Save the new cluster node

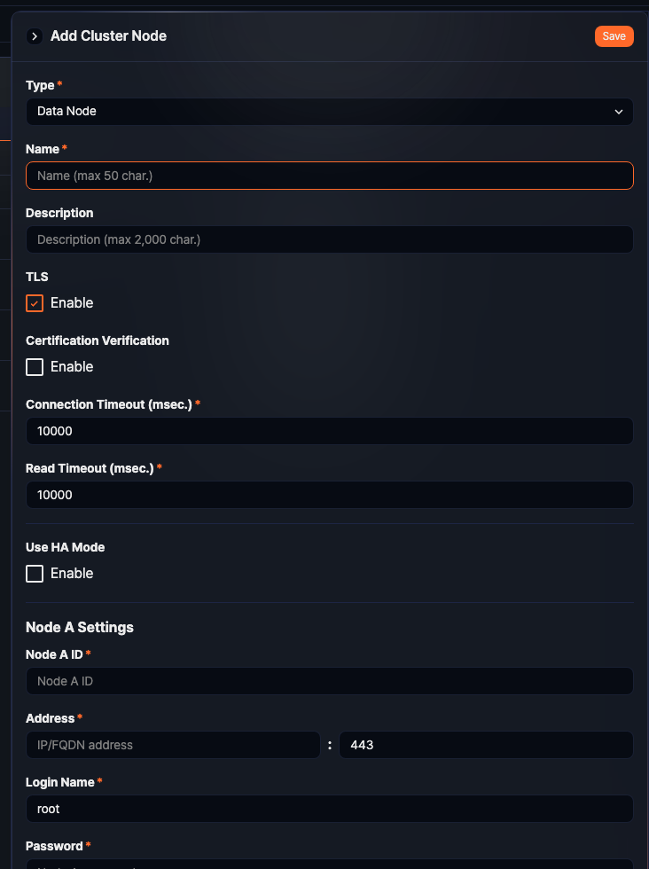click(614, 36)
